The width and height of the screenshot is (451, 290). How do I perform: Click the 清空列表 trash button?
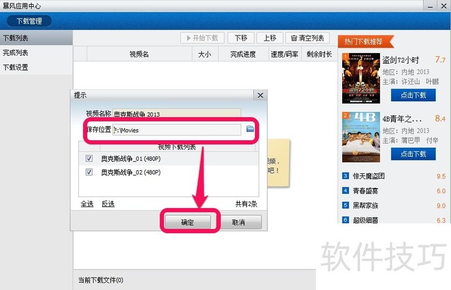coord(307,38)
